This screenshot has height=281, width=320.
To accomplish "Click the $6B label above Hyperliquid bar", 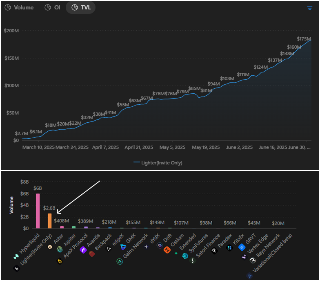I will tap(38, 188).
